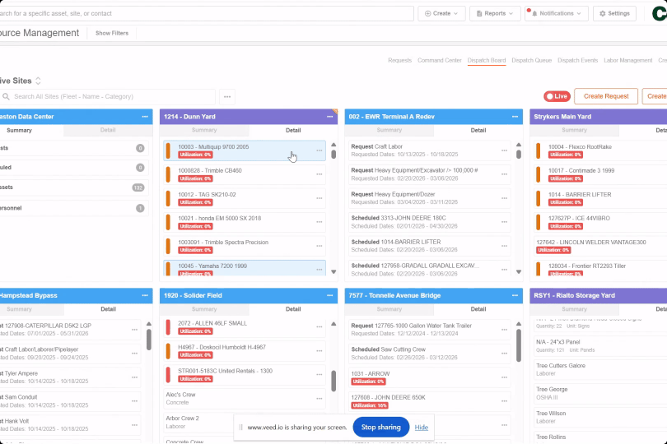This screenshot has height=444, width=667.
Task: Switch Dunn Yard card to Summary tab
Action: [x=204, y=130]
